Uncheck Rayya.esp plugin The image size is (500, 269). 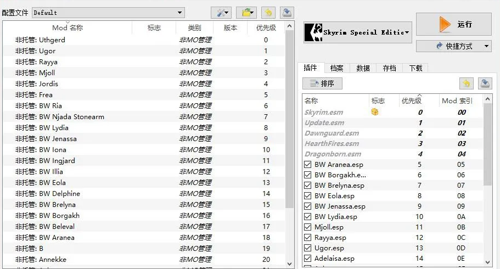tap(308, 237)
